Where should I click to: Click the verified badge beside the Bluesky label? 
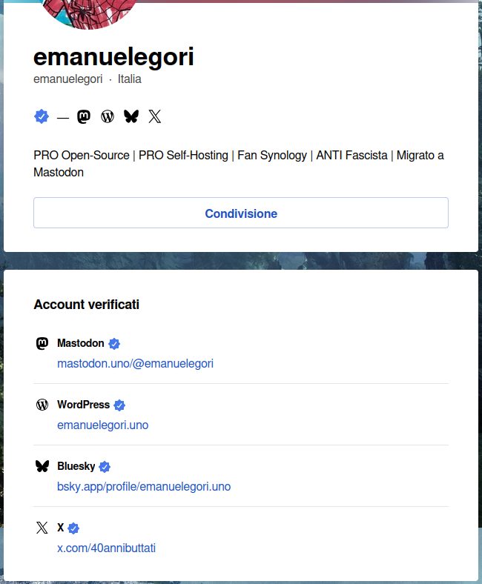(x=105, y=467)
